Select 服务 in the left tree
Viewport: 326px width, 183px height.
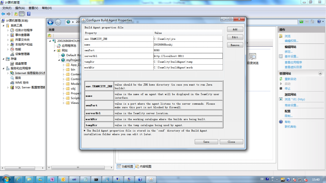click(x=18, y=78)
